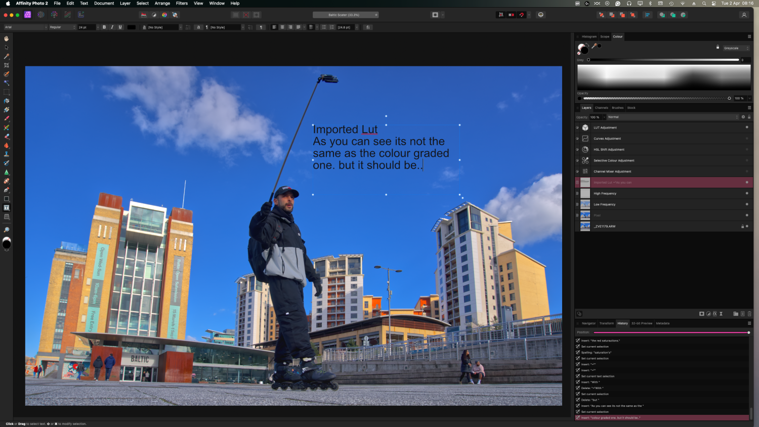Enable visibility of Curves Adjustment layer

point(746,139)
